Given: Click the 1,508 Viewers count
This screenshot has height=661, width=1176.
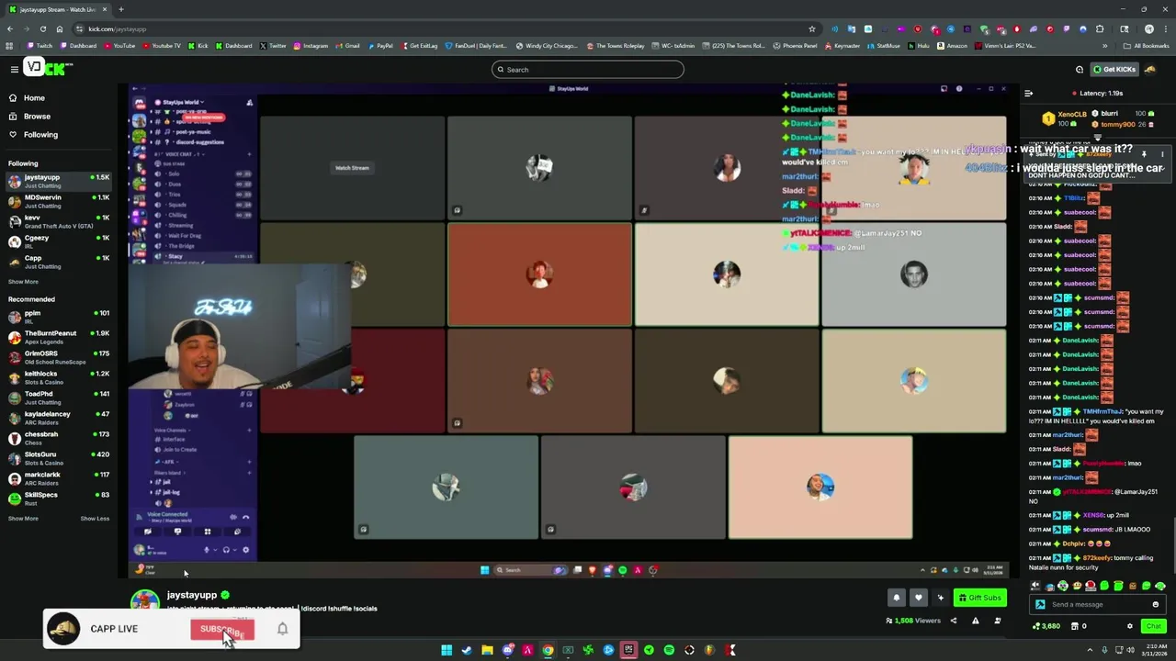Looking at the screenshot, I should tap(913, 621).
